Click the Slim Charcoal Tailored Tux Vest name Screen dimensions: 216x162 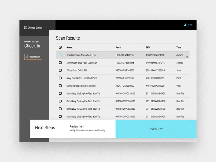[x=81, y=86]
